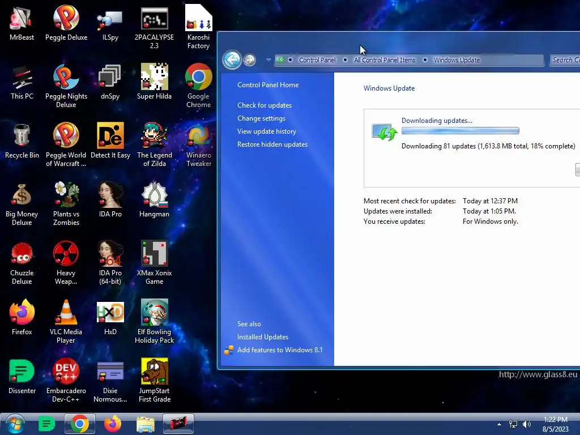Click Check for updates

tap(265, 105)
